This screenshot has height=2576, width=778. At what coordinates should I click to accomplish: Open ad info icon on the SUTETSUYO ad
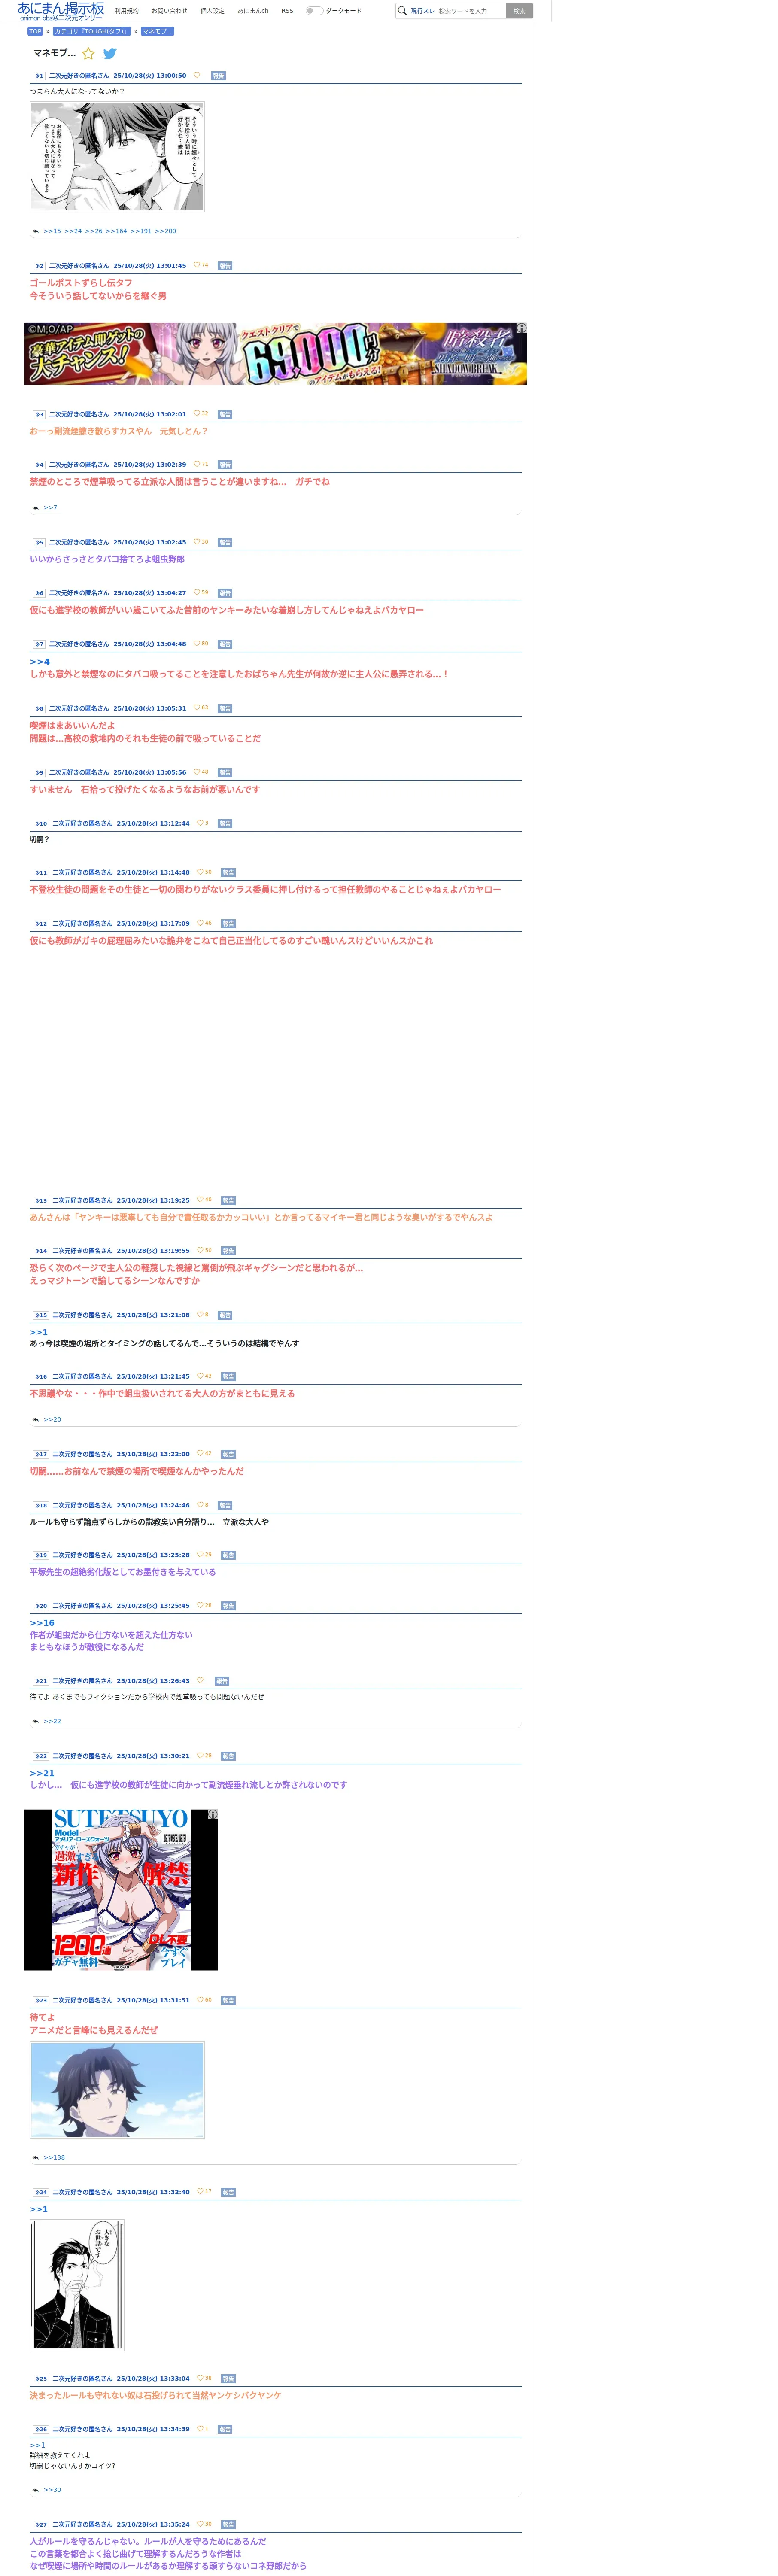(x=212, y=1814)
